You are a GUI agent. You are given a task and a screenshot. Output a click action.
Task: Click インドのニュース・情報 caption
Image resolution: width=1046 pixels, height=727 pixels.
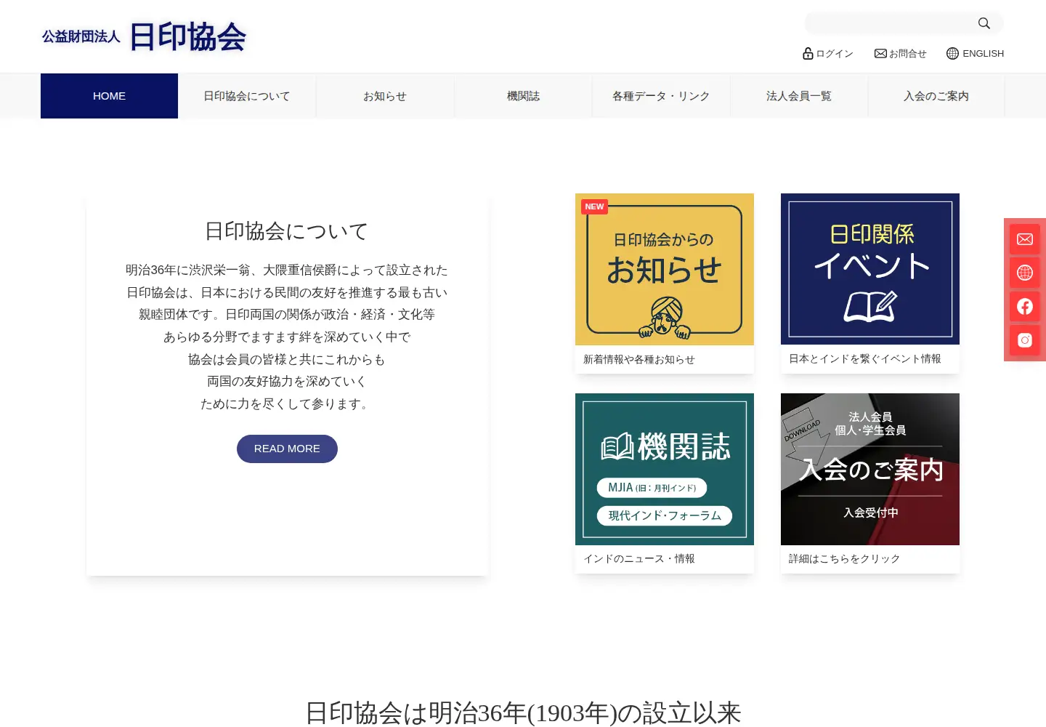click(639, 558)
